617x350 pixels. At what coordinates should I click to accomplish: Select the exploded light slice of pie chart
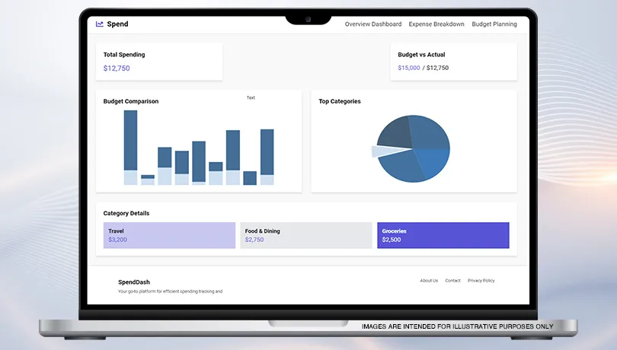pyautogui.click(x=380, y=151)
